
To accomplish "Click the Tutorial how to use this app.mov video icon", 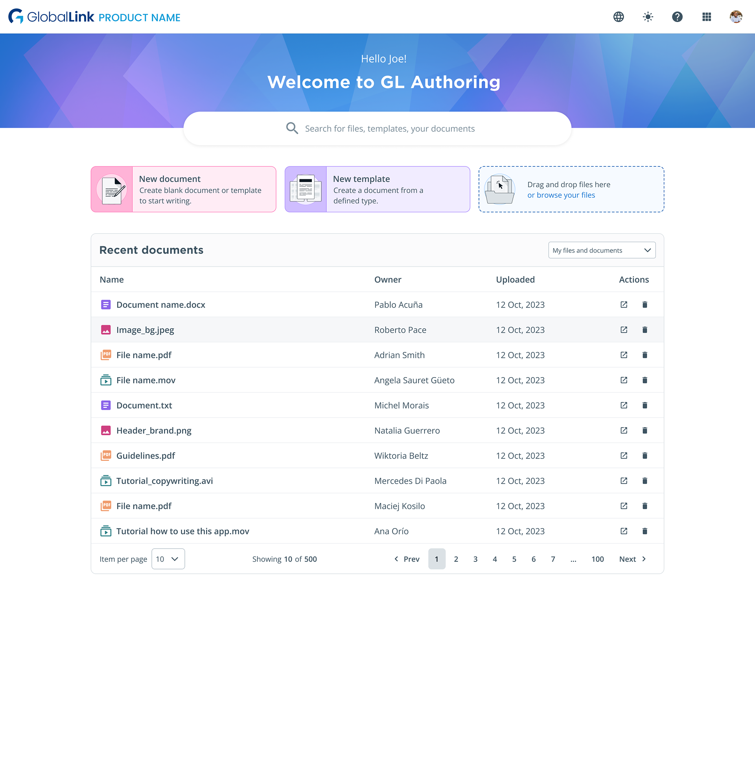I will coord(106,531).
